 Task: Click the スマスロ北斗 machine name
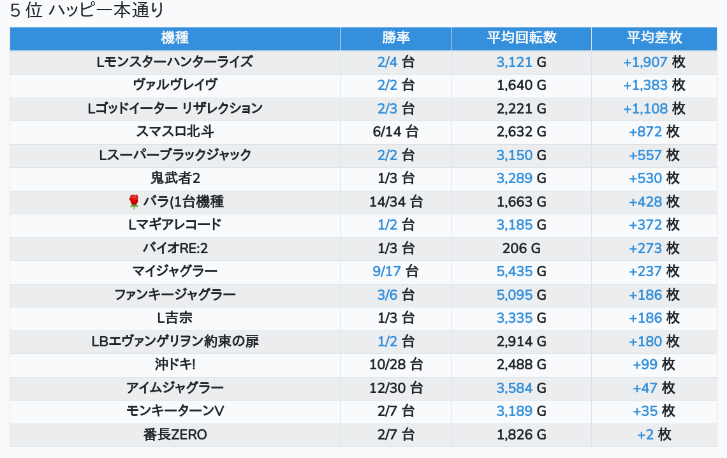point(175,131)
